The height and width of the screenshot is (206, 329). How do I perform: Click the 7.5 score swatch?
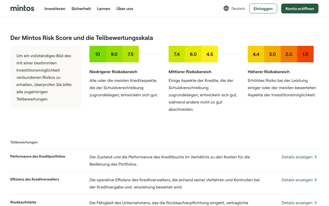click(131, 54)
